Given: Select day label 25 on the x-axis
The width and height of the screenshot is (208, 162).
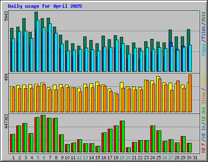Looking at the screenshot, I should tap(158, 158).
